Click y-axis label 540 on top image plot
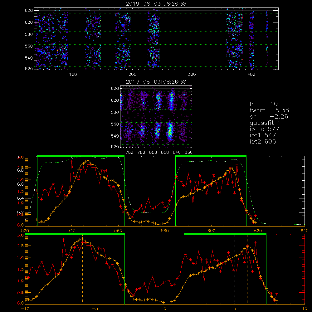This screenshot has width=312, height=312. tap(29, 58)
